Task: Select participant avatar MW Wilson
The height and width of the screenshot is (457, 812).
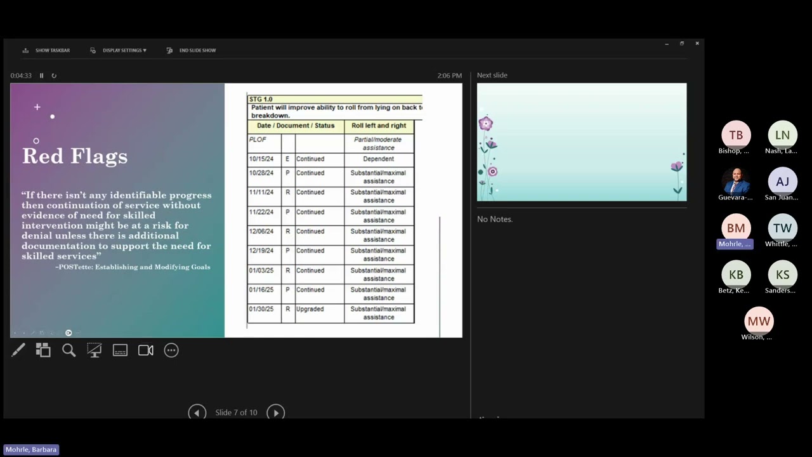Action: pos(759,321)
